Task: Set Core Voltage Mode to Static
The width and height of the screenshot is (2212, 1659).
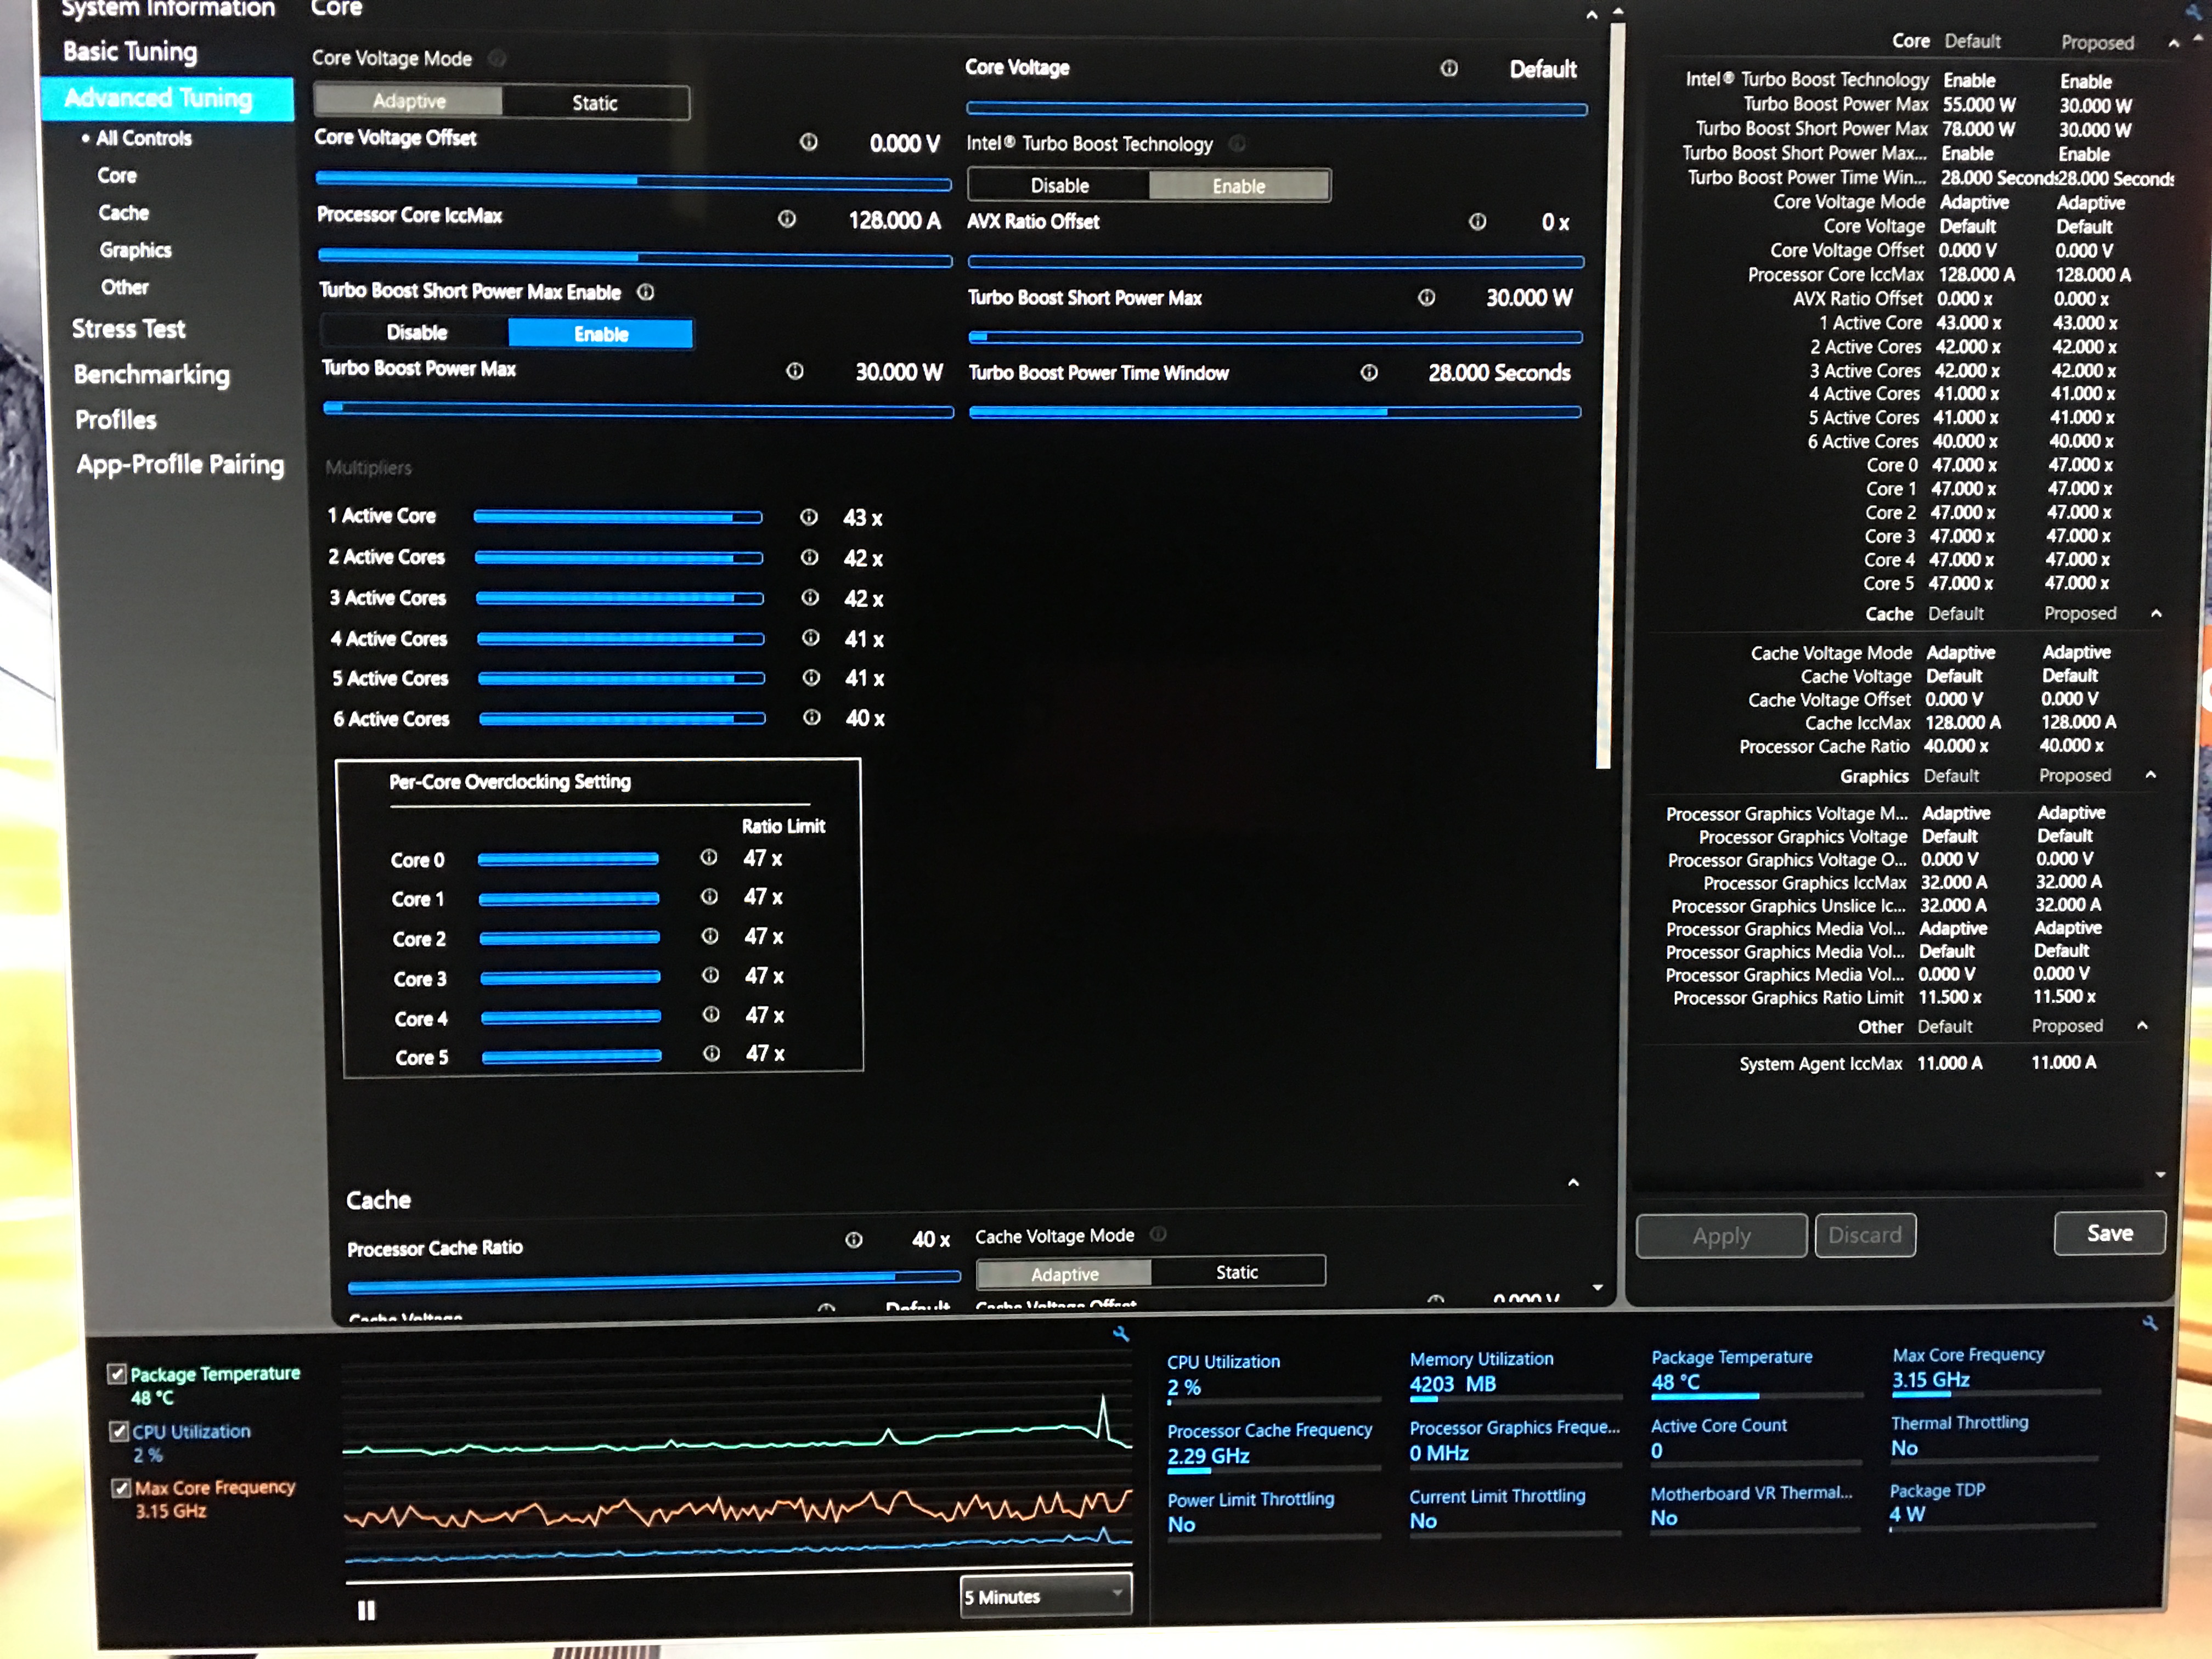Action: pyautogui.click(x=594, y=103)
